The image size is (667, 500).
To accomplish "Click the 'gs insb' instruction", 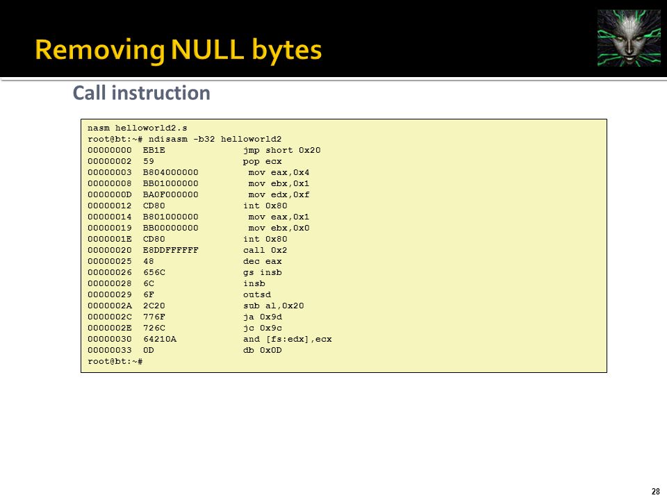I will point(262,272).
